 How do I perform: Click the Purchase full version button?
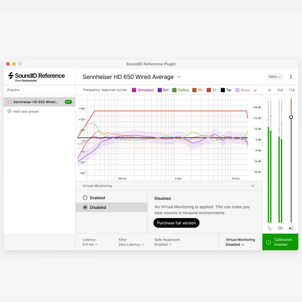[176, 223]
